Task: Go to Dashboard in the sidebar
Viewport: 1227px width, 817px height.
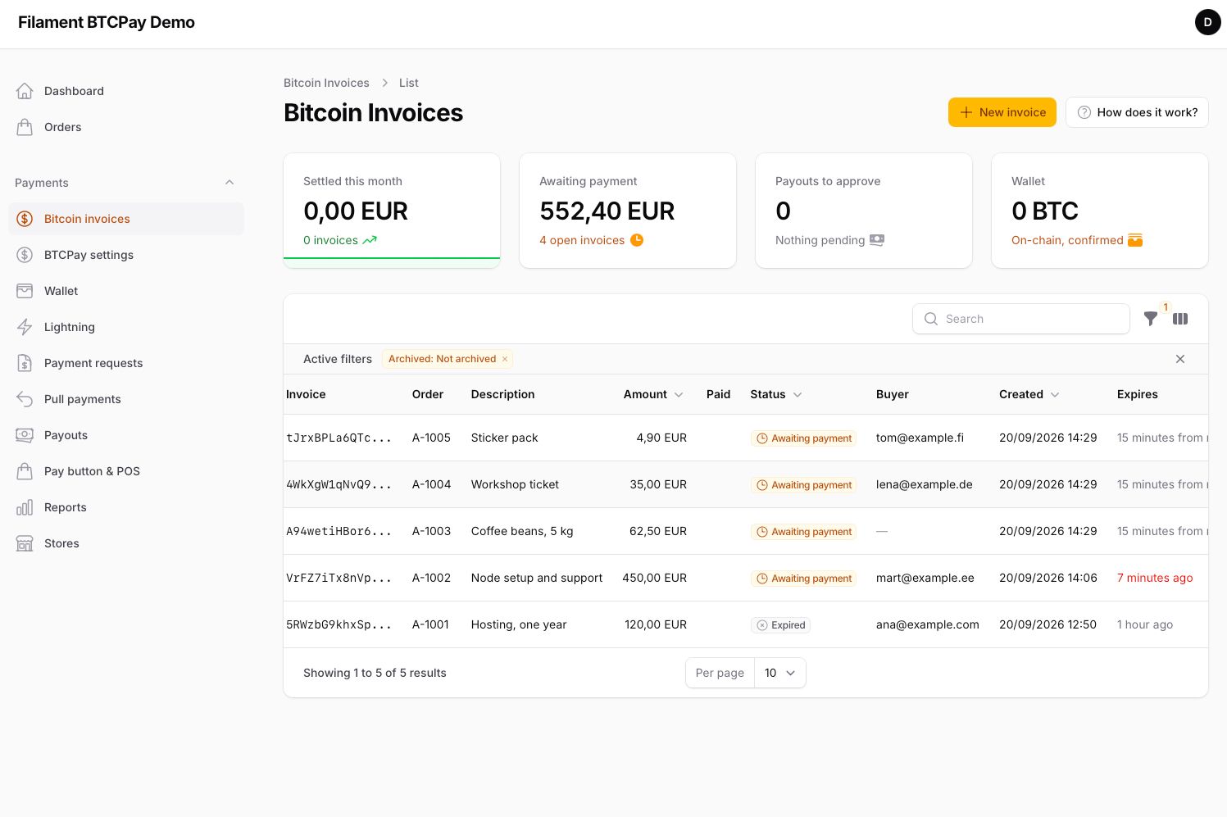Action: click(126, 91)
